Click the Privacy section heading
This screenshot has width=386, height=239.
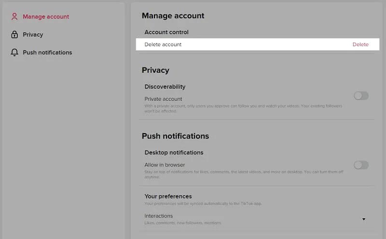[x=155, y=70]
